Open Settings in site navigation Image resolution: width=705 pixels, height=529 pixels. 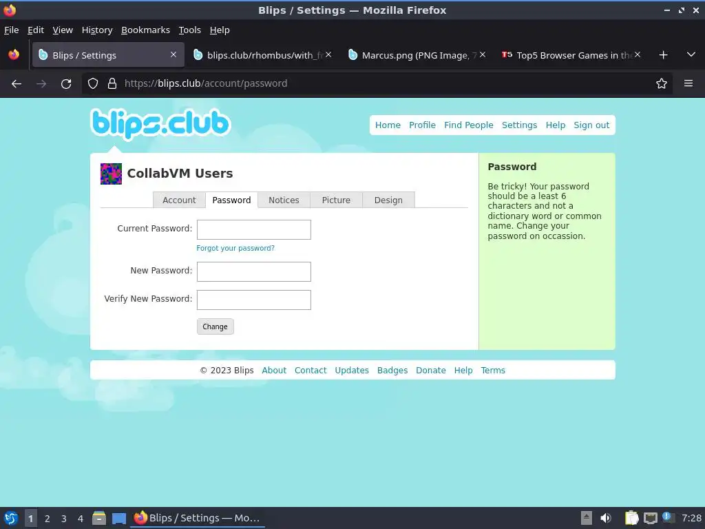pyautogui.click(x=519, y=125)
